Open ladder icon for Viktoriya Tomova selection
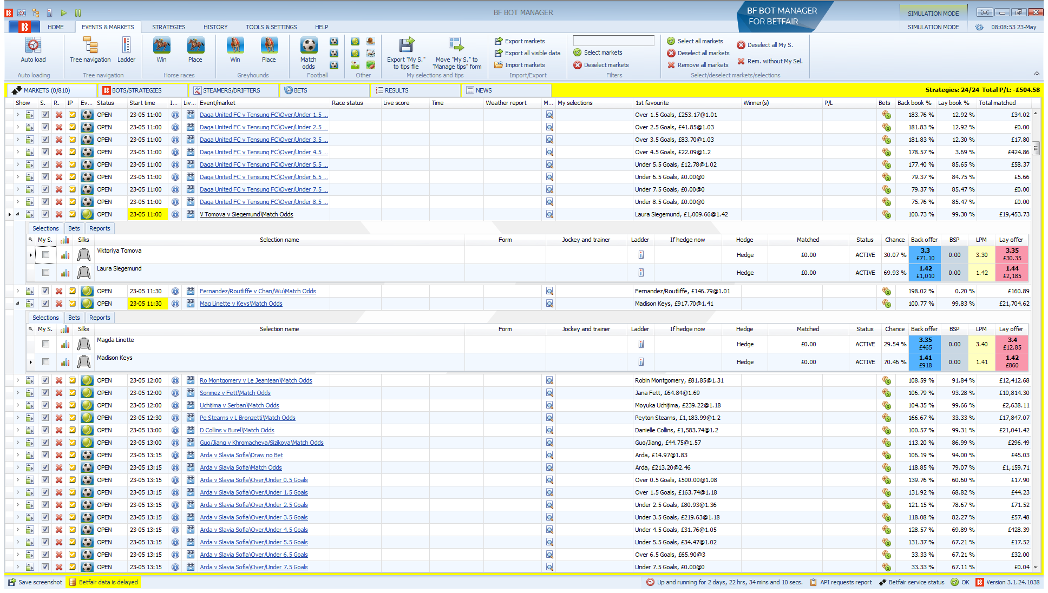The height and width of the screenshot is (593, 1048). pos(641,255)
